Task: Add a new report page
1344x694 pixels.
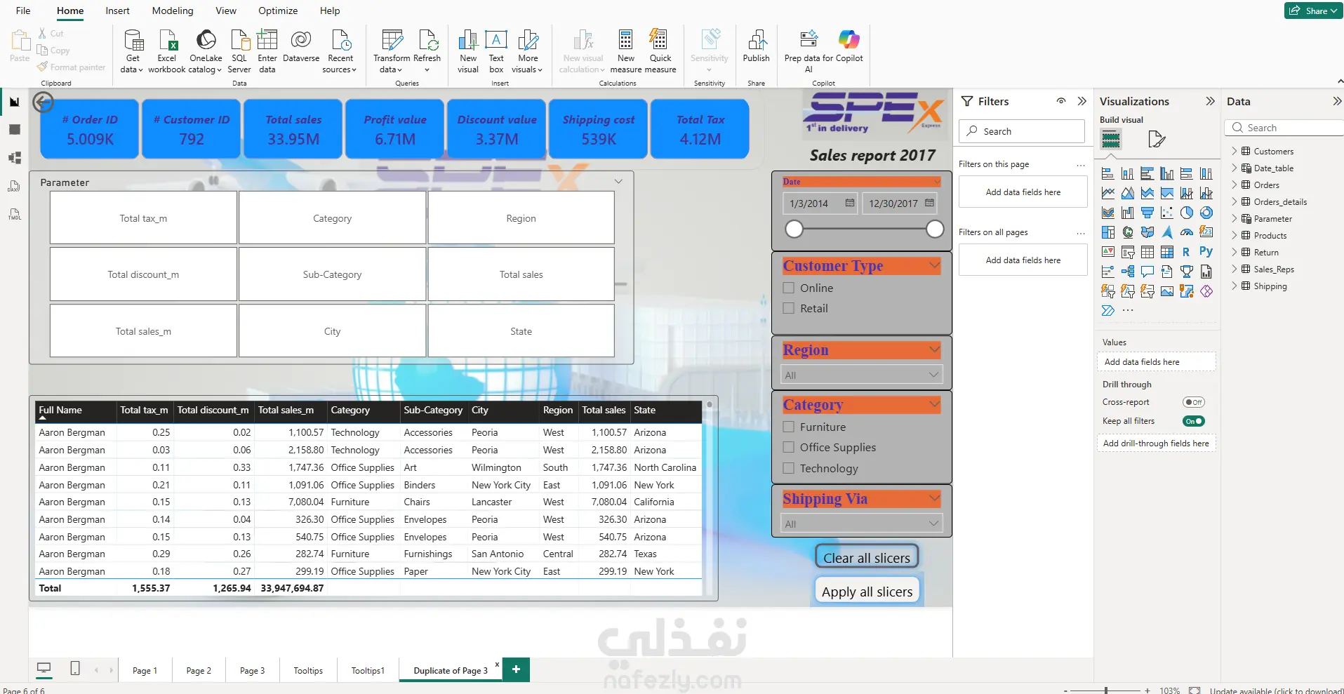Action: pyautogui.click(x=516, y=669)
